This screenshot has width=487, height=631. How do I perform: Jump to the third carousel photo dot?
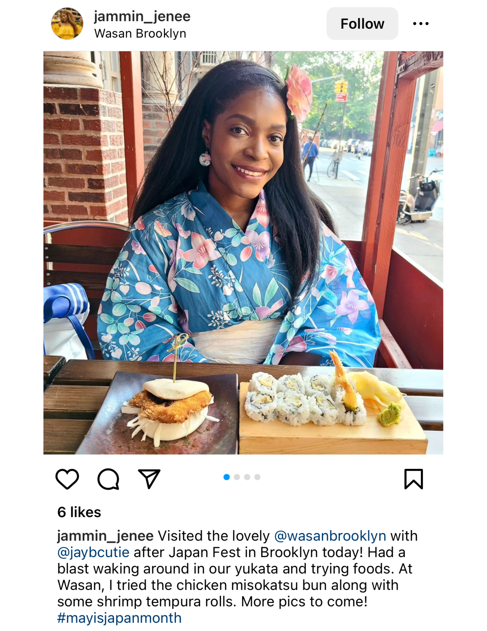click(x=247, y=477)
